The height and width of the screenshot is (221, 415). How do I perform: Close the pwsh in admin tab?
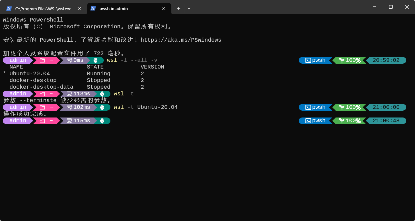pyautogui.click(x=164, y=9)
